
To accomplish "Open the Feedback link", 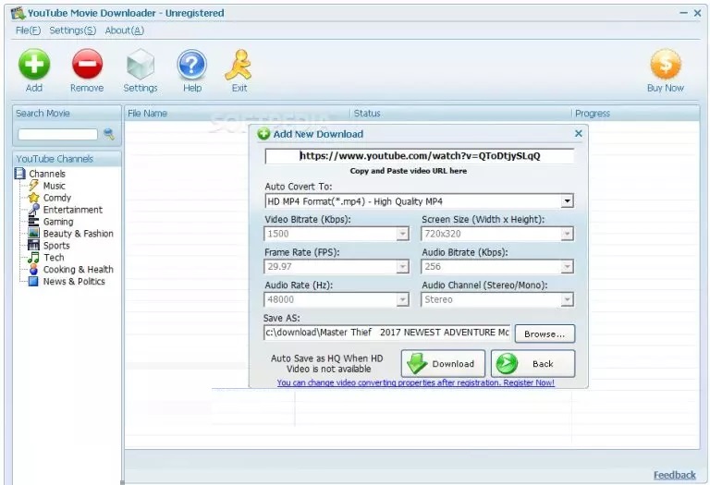I will tap(674, 475).
